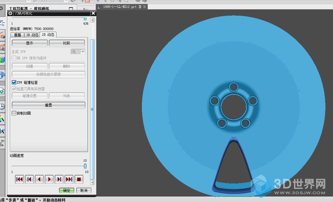Open the resource bar gear icon at top left
Image resolution: width=333 pixels, height=202 pixels.
tap(1, 8)
